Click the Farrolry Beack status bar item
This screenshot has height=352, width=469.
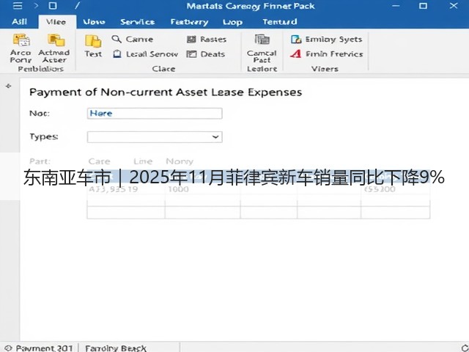(x=116, y=348)
